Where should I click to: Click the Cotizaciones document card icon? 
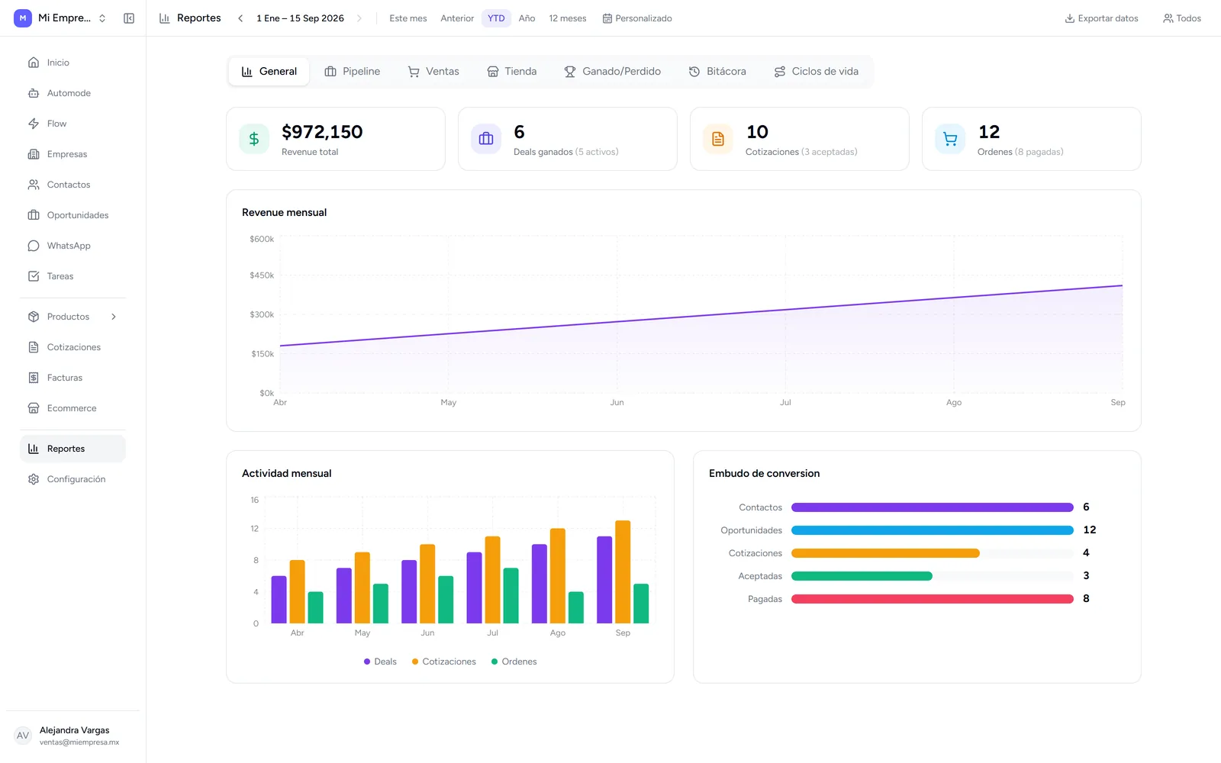[718, 139]
